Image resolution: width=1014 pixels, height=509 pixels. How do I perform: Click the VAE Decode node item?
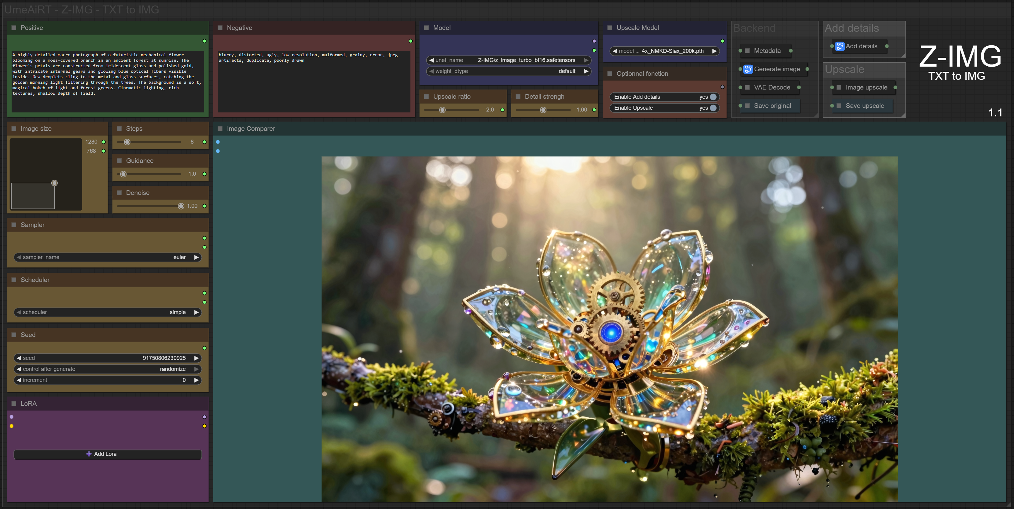pyautogui.click(x=772, y=87)
